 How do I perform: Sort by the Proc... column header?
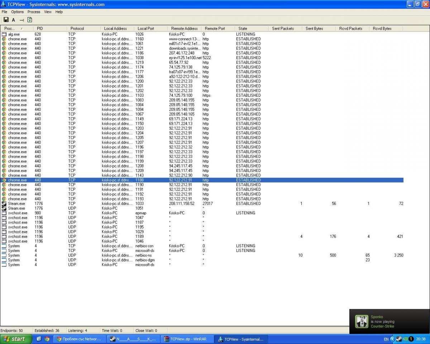tap(13, 28)
